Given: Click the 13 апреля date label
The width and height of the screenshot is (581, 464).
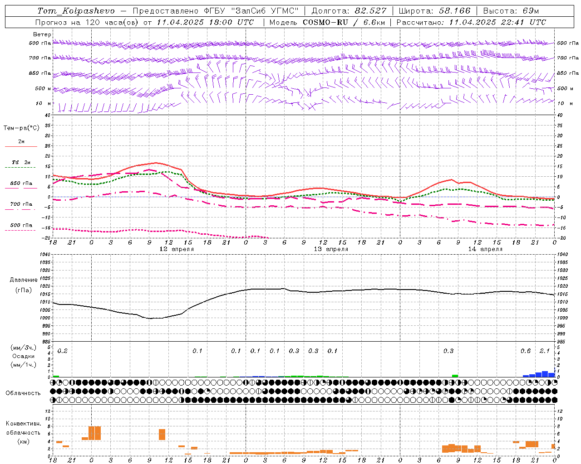Looking at the screenshot, I should click(331, 249).
